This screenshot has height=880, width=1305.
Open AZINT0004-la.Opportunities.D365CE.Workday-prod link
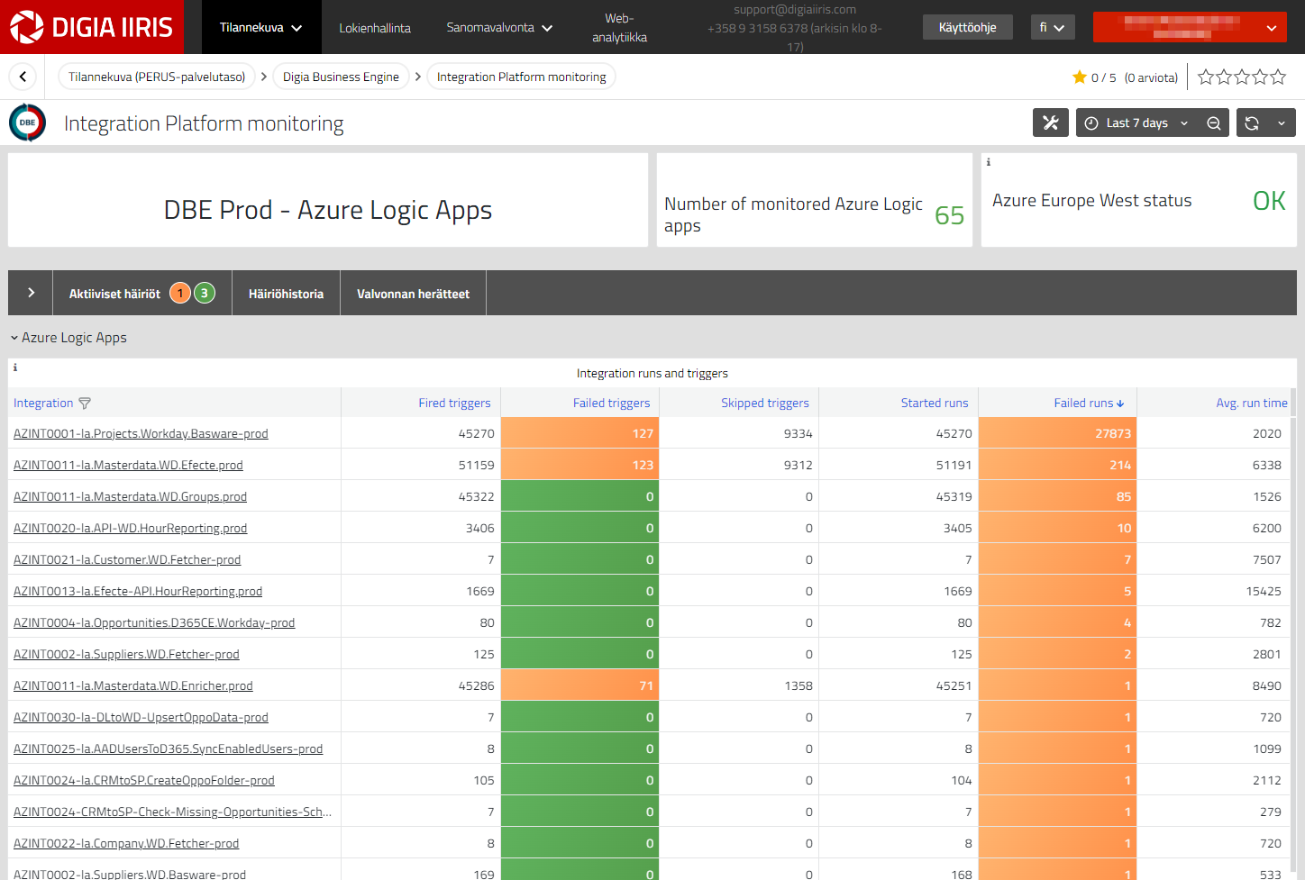point(154,622)
